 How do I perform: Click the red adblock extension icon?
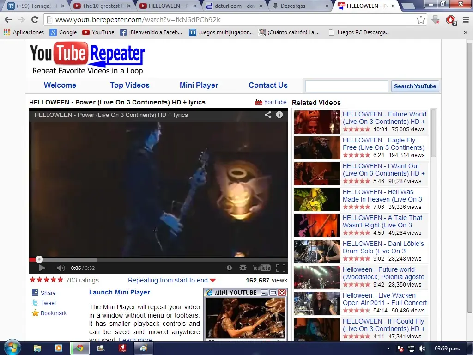451,20
